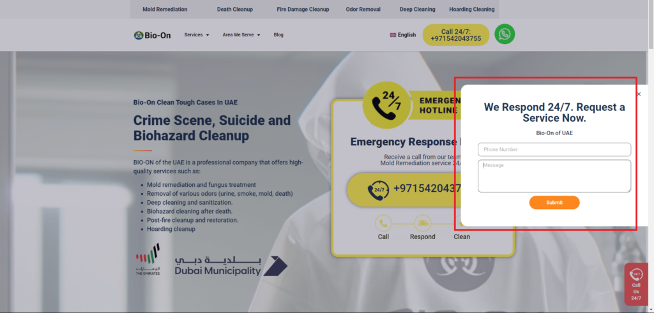
Task: Open the English language selector
Action: (403, 35)
